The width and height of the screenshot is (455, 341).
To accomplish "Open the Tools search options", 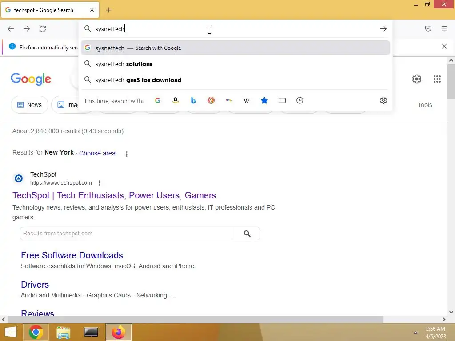I will click(x=425, y=105).
